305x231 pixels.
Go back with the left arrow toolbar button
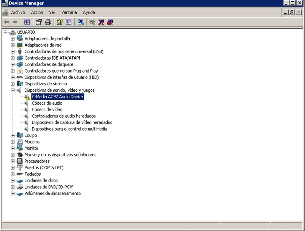7,22
